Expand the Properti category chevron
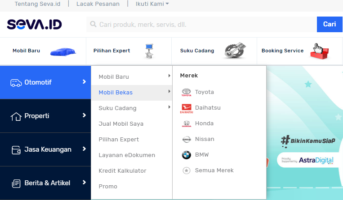Viewport: 343px width, 200px height. 84,115
